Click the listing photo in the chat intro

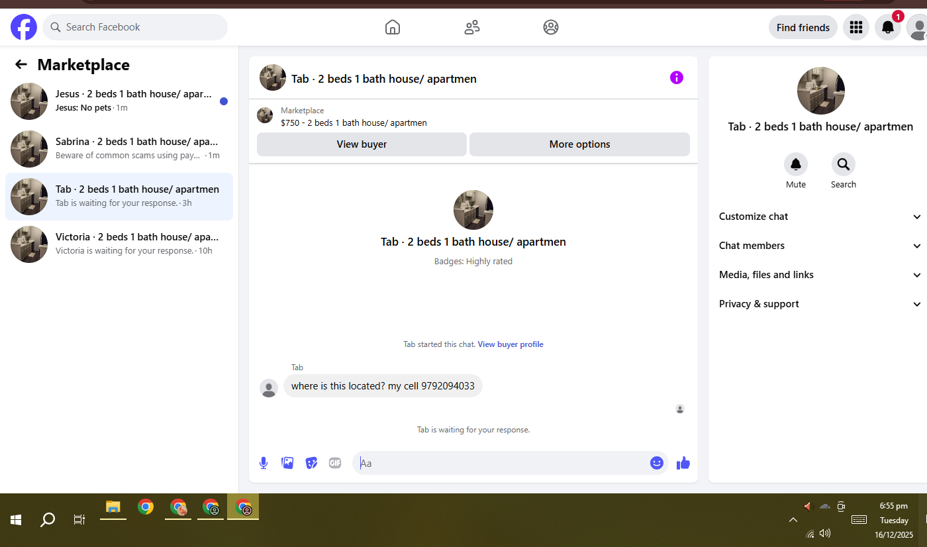click(473, 210)
